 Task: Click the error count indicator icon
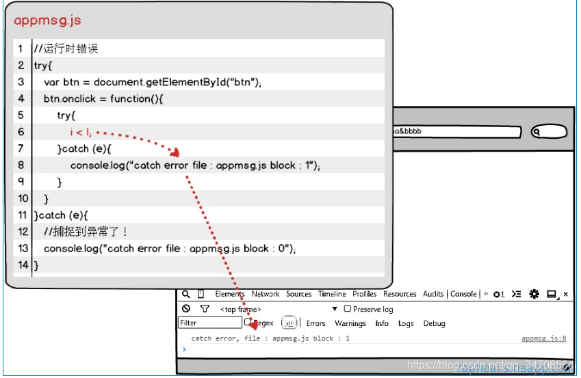point(499,295)
